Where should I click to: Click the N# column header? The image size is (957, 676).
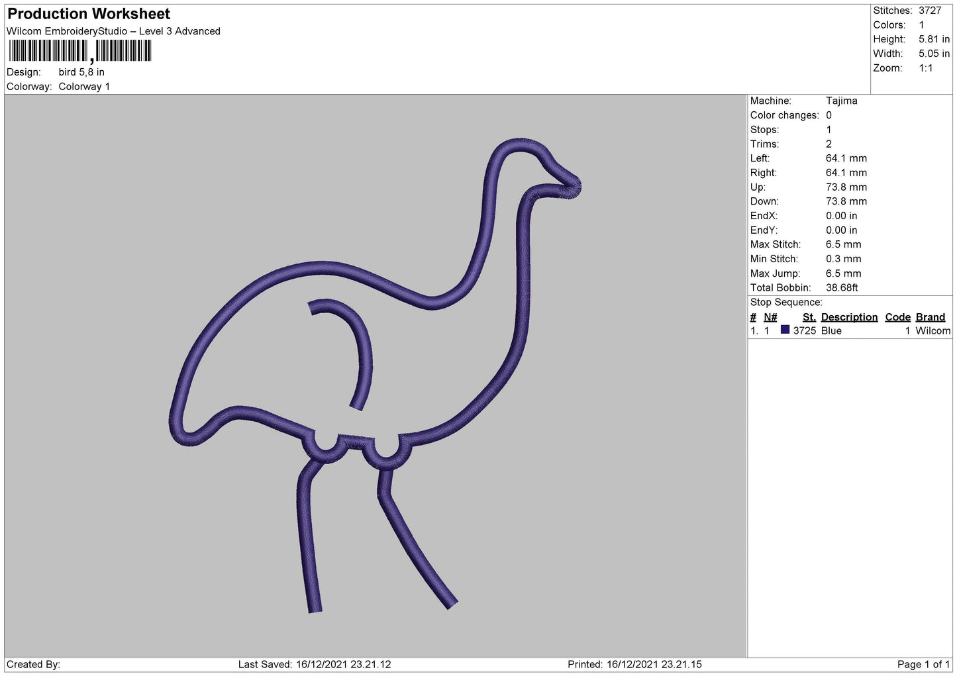(770, 317)
